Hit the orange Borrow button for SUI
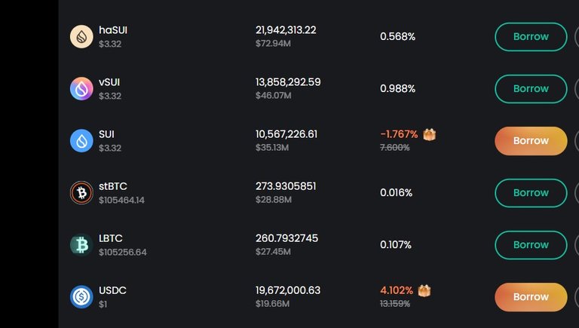 (x=531, y=141)
